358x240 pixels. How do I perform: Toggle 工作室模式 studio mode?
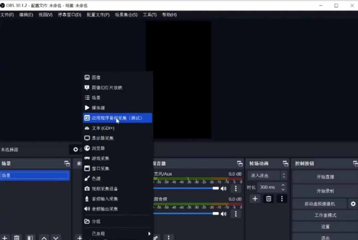tap(325, 215)
